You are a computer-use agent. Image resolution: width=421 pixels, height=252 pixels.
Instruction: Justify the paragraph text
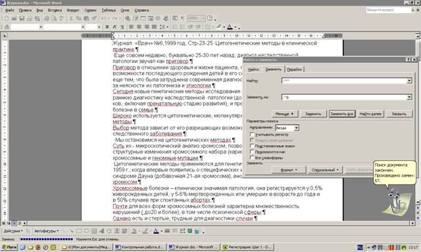pyautogui.click(x=154, y=27)
